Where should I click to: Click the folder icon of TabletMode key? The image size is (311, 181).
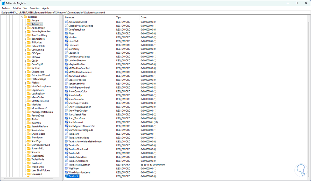(29, 160)
